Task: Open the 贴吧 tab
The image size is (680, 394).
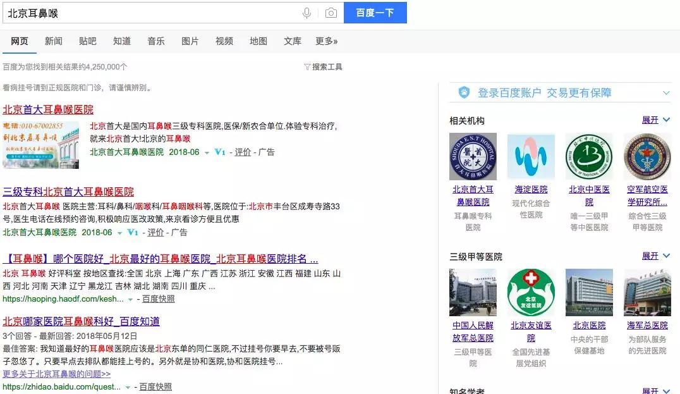Action: pos(88,41)
